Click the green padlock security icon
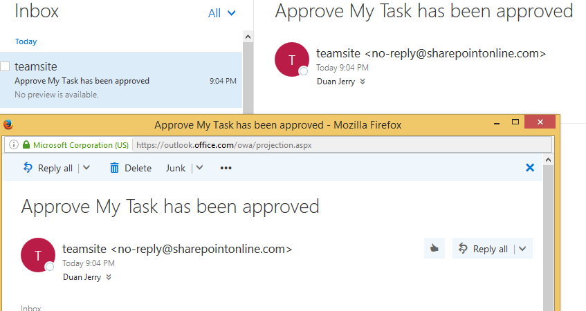Screen dimensions: 586x311 click(x=26, y=144)
